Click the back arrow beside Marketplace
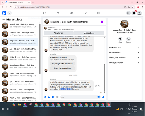Viewport: 145px width, 116px height. click(3, 19)
